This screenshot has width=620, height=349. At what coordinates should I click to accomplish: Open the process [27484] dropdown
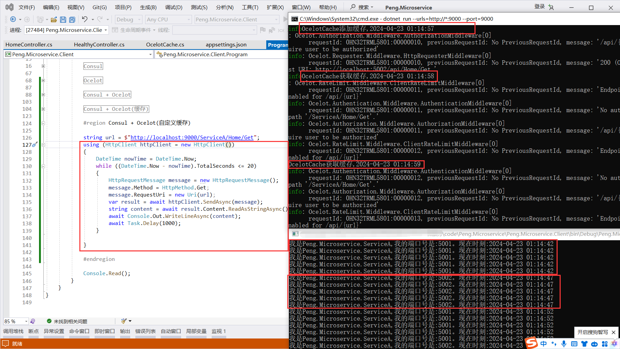point(66,30)
